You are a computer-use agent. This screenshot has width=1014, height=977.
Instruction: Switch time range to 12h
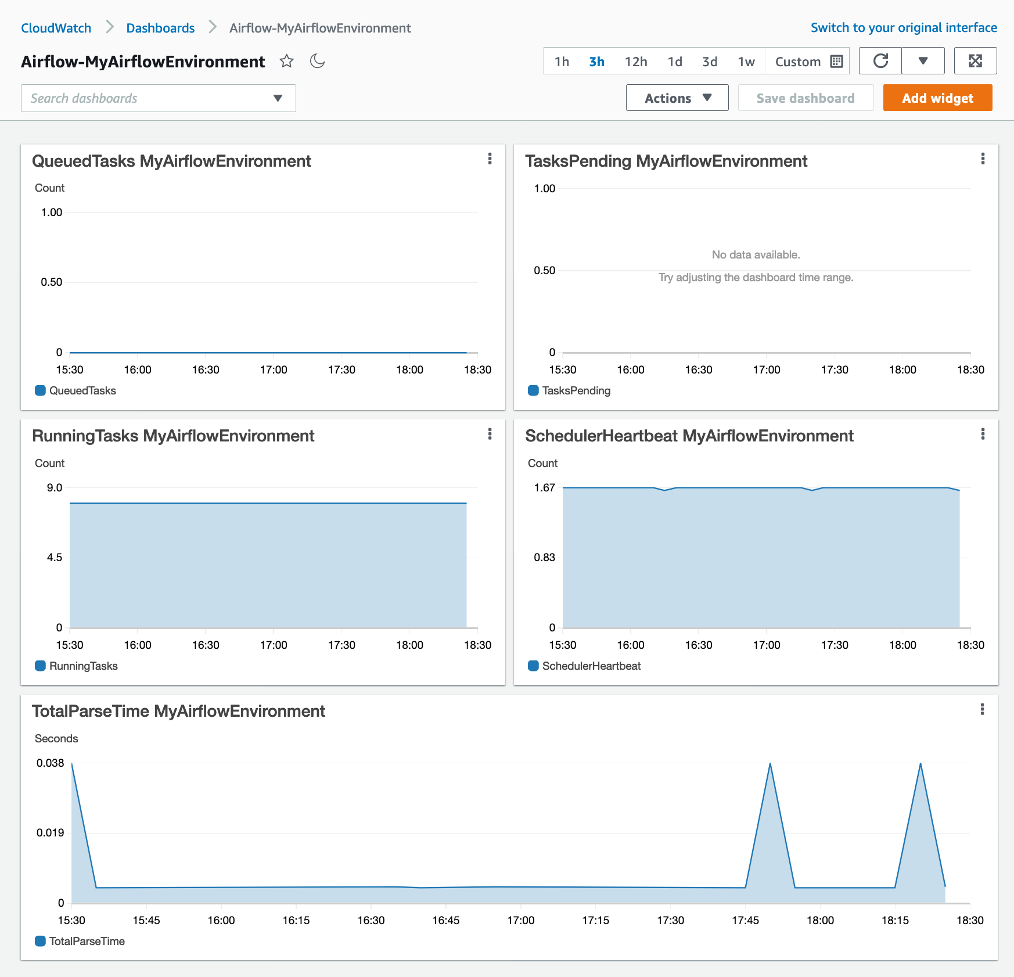click(636, 62)
